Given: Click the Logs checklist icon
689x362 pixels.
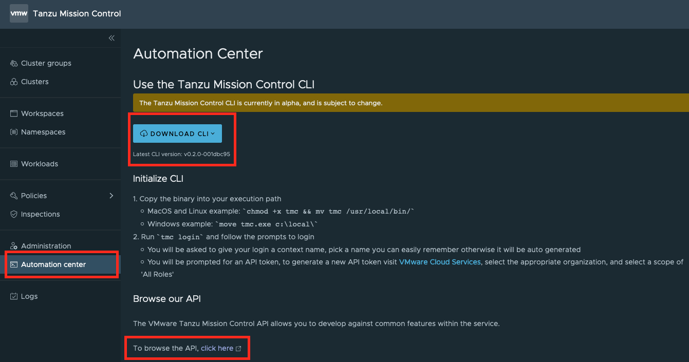Looking at the screenshot, I should (13, 296).
